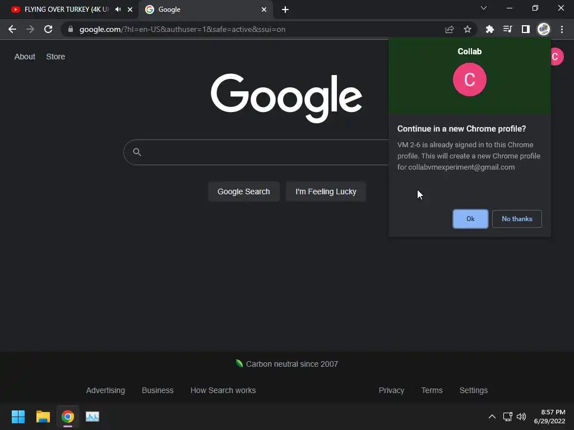Click the magnifier icon in search box
574x430 pixels.
click(x=137, y=152)
